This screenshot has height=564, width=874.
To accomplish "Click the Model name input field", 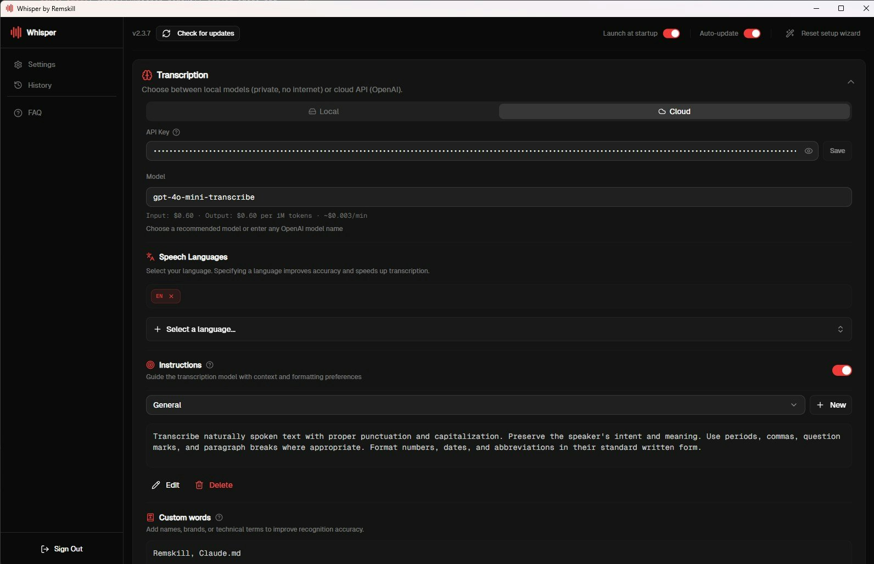I will point(498,197).
